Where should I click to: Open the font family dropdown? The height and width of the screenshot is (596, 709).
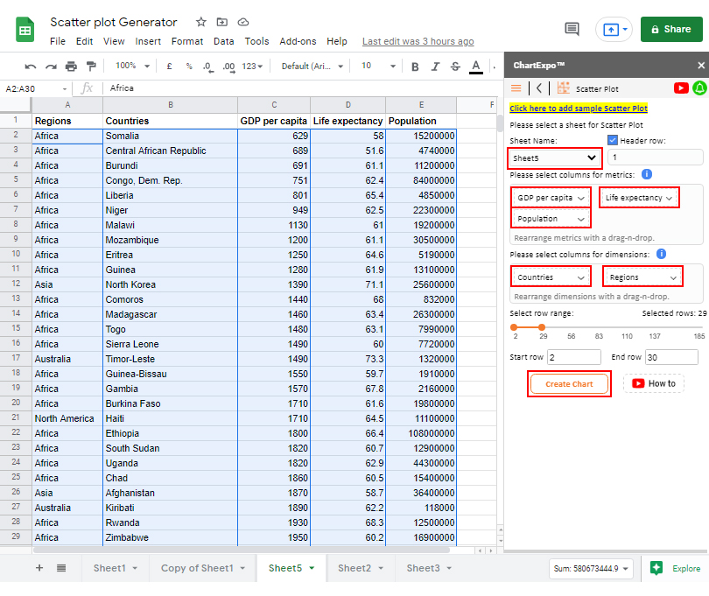pos(312,66)
